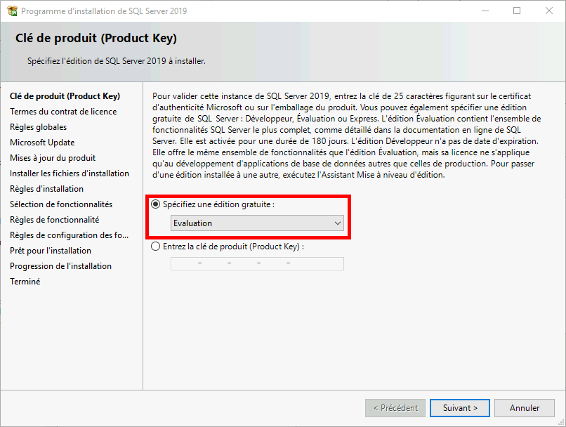Click the Suivant button to continue
Viewport: 566px width, 427px height.
click(x=459, y=407)
